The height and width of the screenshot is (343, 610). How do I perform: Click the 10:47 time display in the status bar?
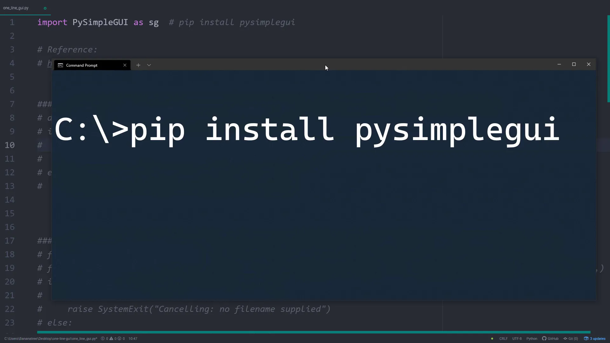[x=133, y=339]
